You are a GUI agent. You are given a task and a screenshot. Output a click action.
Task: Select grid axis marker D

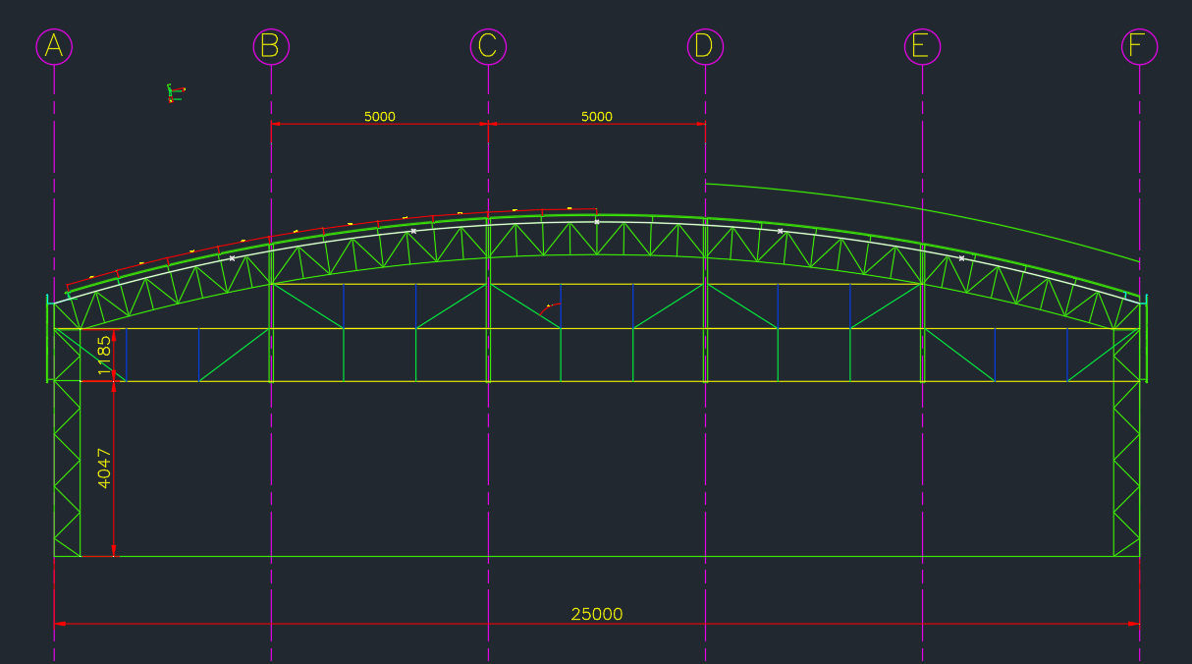pos(705,46)
